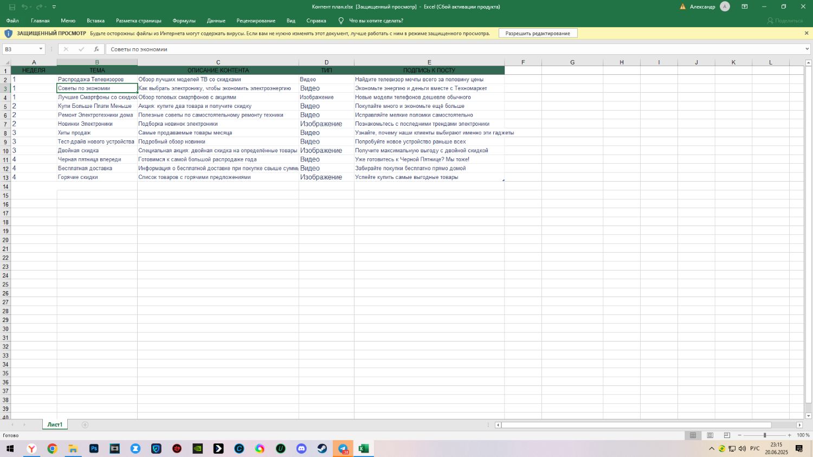Open NVIDIA app from taskbar
The image size is (813, 457).
[198, 448]
